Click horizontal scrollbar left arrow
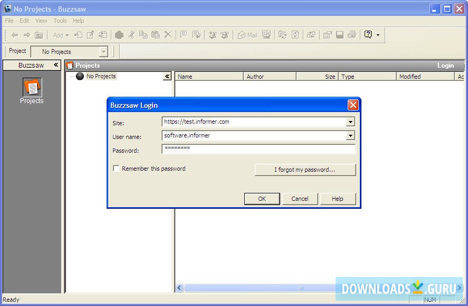Screen dimensions: 468x306 179,288
